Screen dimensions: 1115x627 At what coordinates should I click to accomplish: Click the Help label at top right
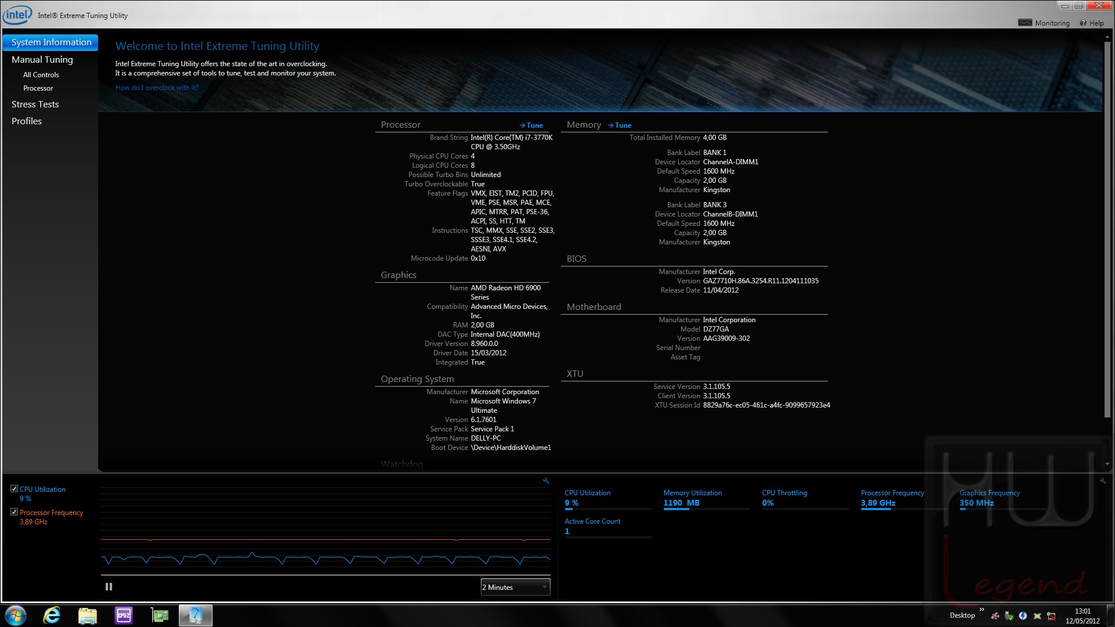(x=1096, y=23)
